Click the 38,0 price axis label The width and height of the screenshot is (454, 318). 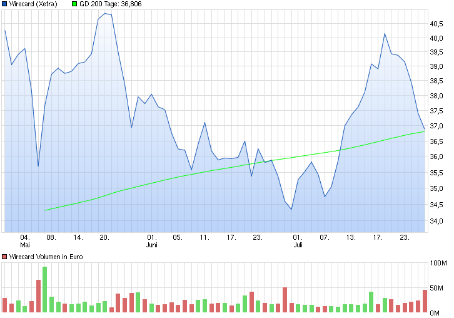tap(436, 96)
